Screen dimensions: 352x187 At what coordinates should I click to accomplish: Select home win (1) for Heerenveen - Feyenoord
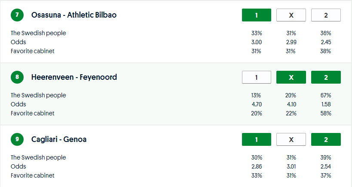tap(257, 77)
